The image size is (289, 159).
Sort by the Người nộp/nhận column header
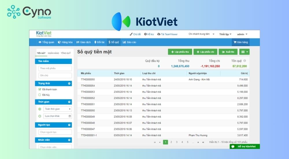198,73
